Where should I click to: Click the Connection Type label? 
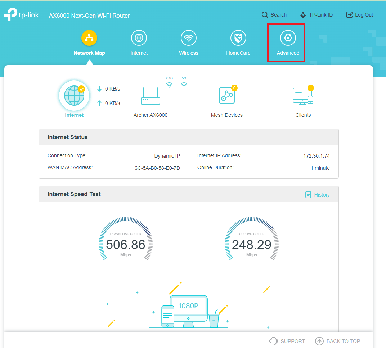pos(67,156)
